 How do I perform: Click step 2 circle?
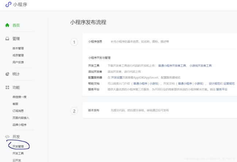(74, 111)
